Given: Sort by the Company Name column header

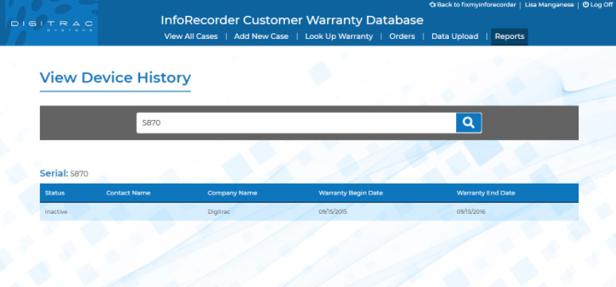Looking at the screenshot, I should [x=232, y=192].
